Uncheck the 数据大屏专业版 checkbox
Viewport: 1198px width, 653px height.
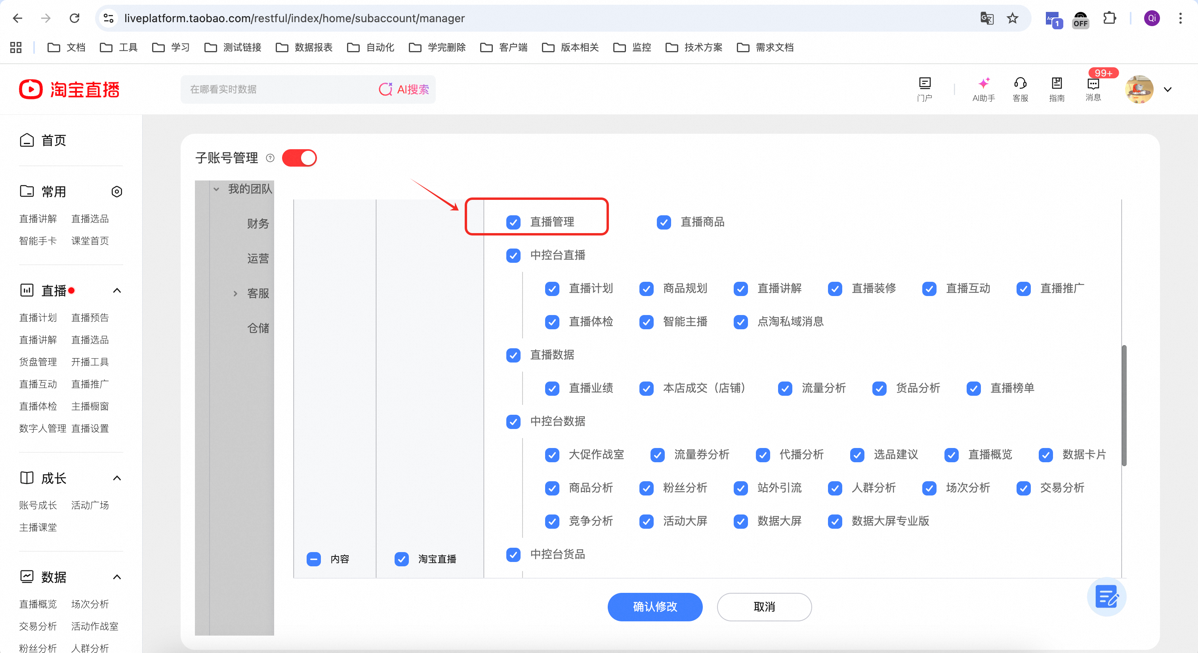pyautogui.click(x=835, y=522)
